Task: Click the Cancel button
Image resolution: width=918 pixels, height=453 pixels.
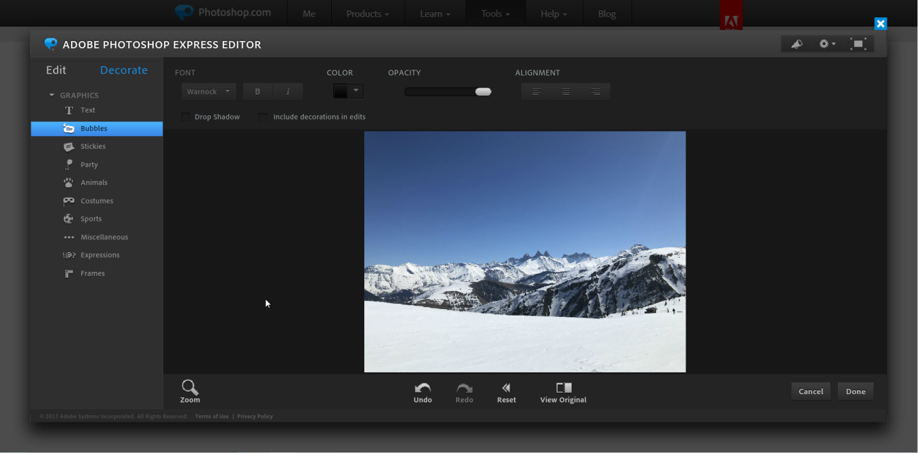Action: click(810, 392)
